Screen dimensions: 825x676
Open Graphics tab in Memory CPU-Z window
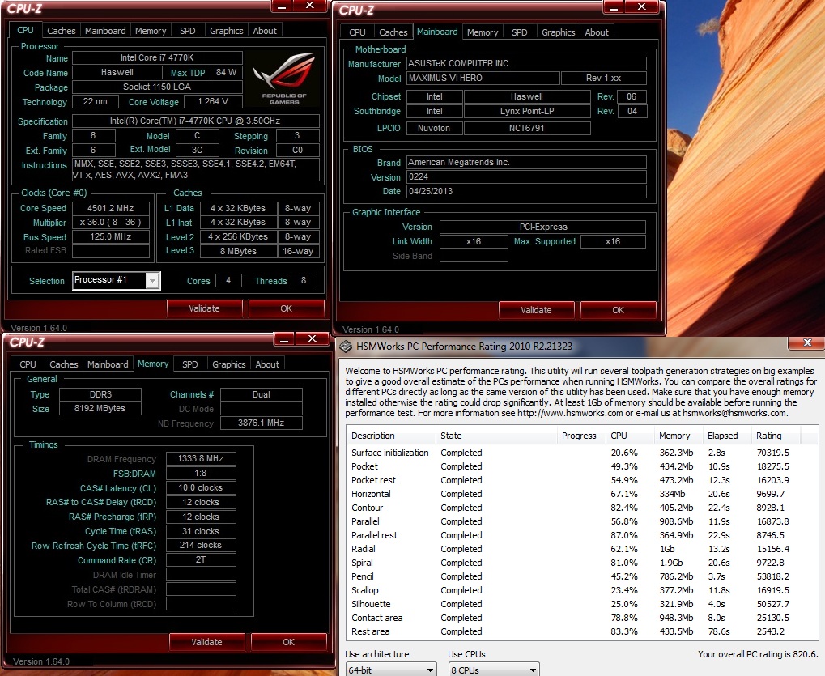coord(229,364)
